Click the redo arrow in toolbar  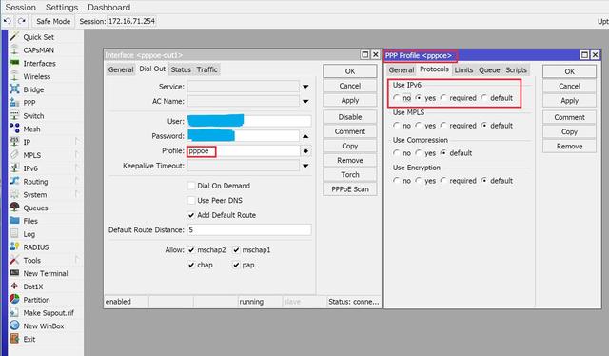click(x=22, y=21)
